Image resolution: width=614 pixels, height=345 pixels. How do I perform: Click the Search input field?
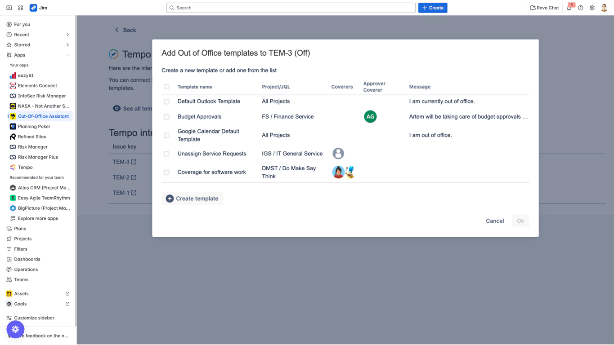pos(291,8)
